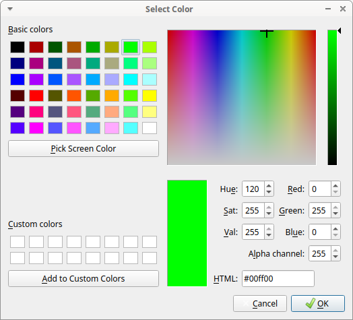Select the yellow basic color swatch
353x320 pixels.
click(150, 96)
